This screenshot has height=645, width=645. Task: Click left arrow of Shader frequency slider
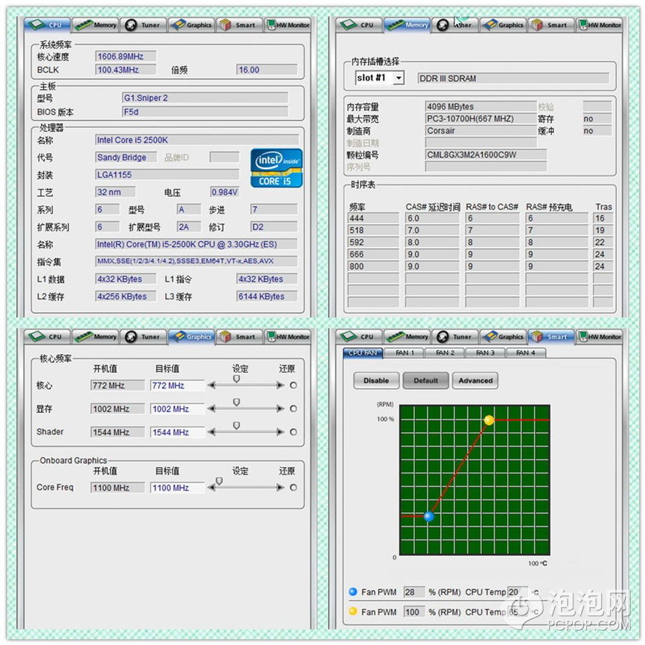(211, 432)
